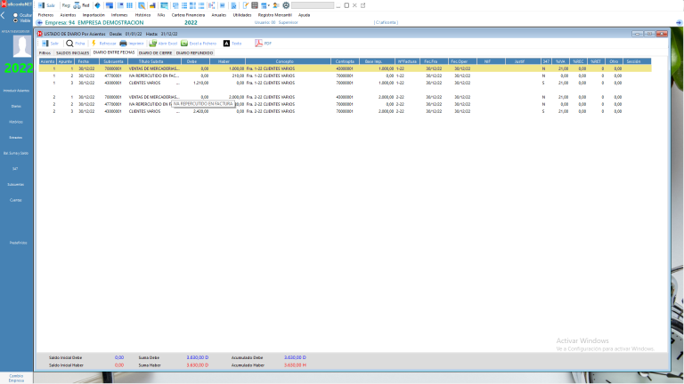Click Diarios in the left sidebar
The width and height of the screenshot is (684, 384).
point(16,107)
